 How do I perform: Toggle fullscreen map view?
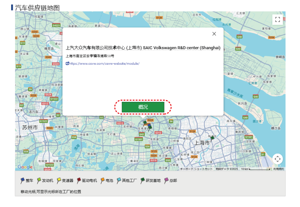(277, 19)
